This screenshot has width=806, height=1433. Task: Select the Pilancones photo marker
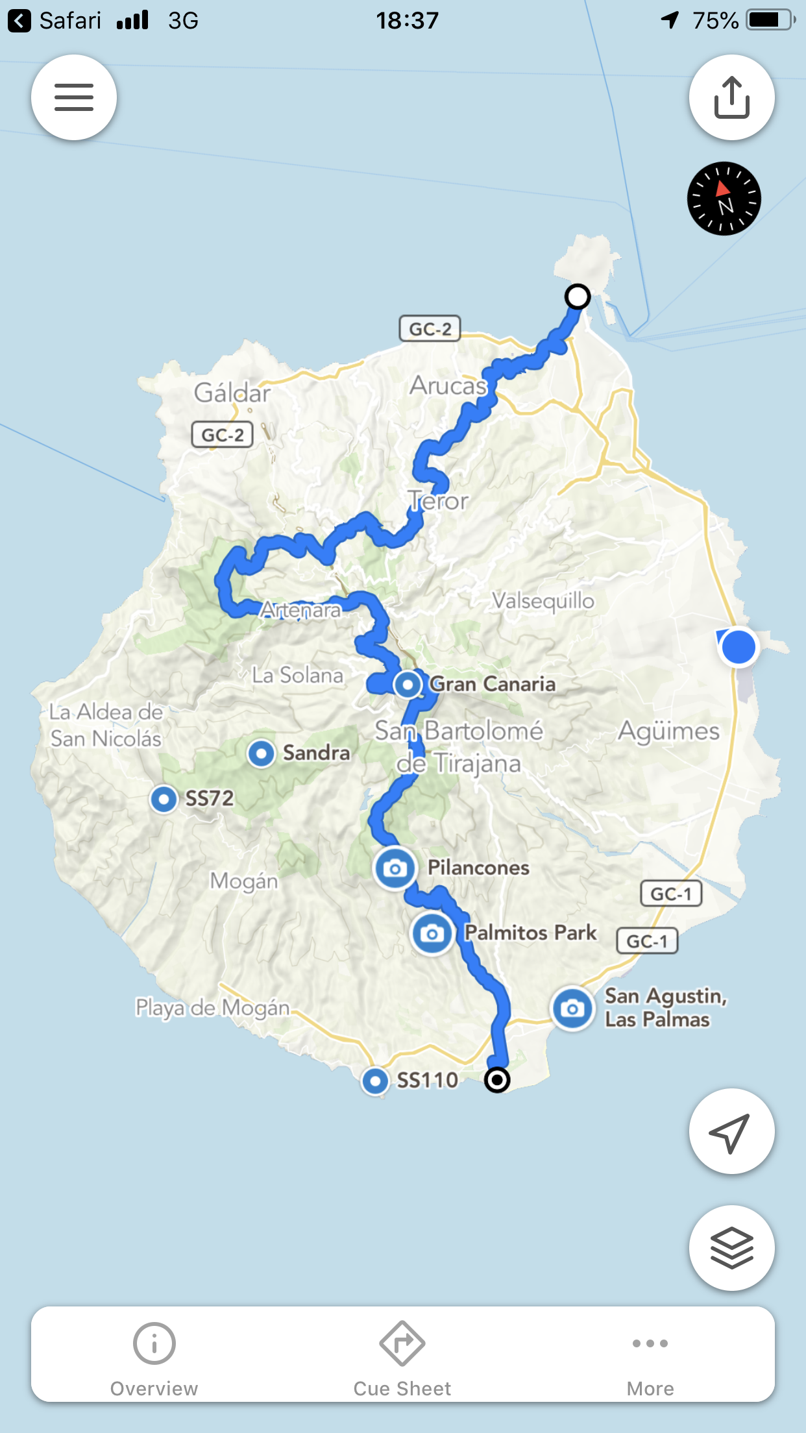tap(395, 868)
